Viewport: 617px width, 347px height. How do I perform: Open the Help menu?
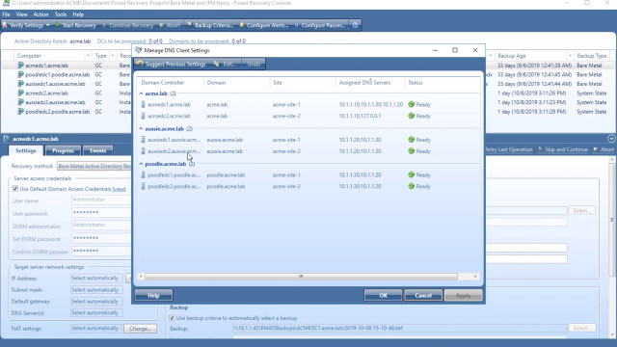tap(78, 14)
